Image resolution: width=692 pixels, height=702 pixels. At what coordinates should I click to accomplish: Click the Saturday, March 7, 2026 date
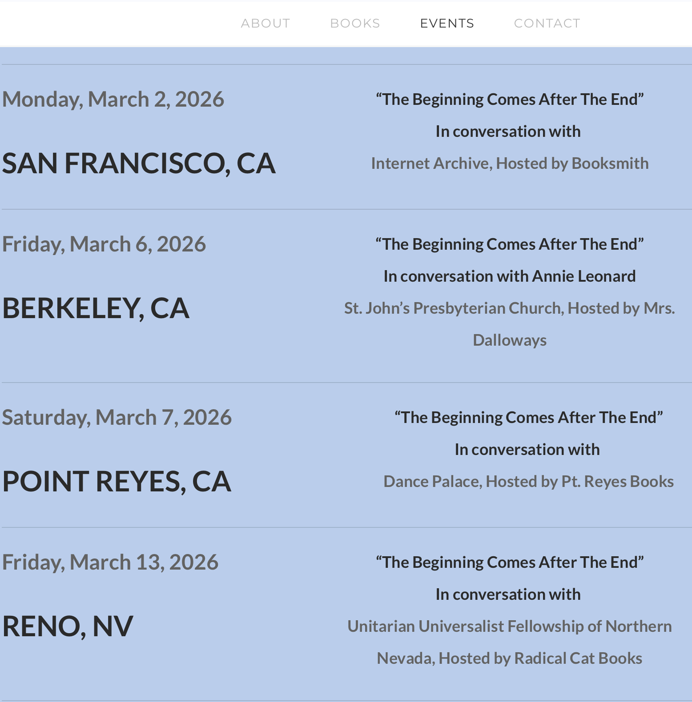(117, 417)
